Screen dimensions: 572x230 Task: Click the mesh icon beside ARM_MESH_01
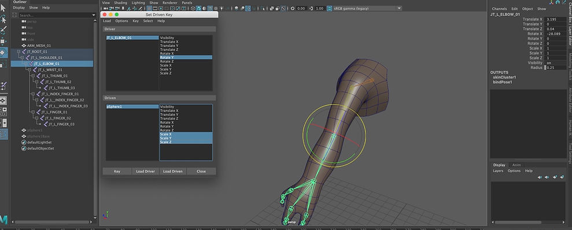click(x=24, y=46)
